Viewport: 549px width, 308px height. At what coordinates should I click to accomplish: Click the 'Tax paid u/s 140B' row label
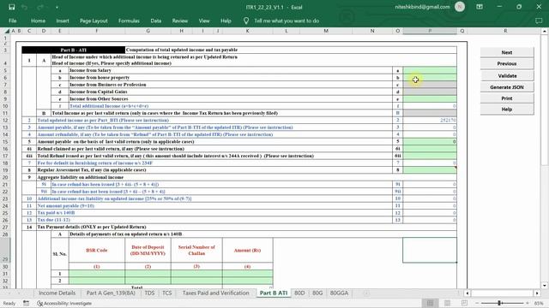(56, 213)
